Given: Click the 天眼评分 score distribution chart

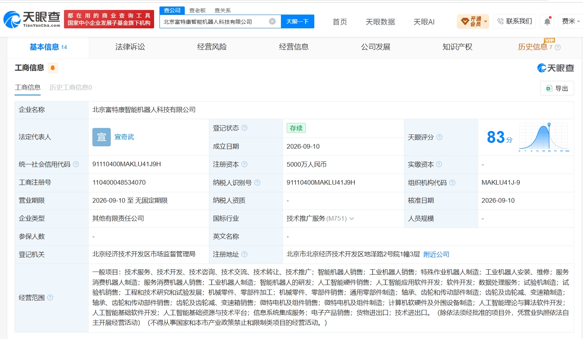Looking at the screenshot, I should [544, 137].
